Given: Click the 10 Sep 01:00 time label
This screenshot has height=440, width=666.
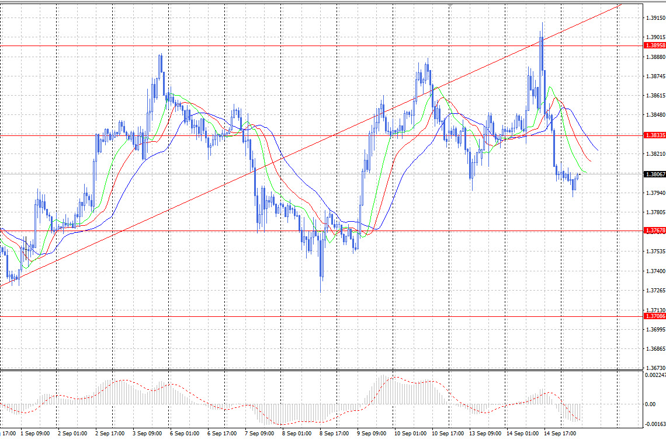Looking at the screenshot, I should coord(410,433).
